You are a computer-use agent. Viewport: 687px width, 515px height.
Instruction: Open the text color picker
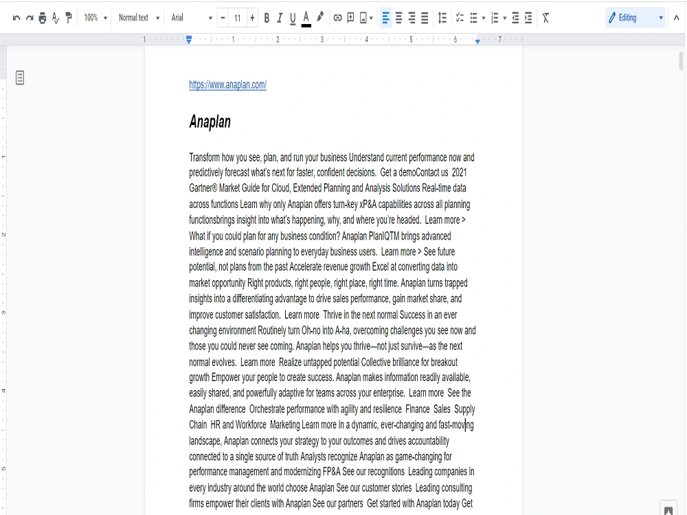point(306,19)
